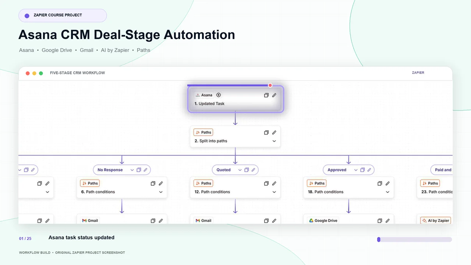Click the slide progress bar at bottom right
This screenshot has width=471, height=265.
pos(414,240)
